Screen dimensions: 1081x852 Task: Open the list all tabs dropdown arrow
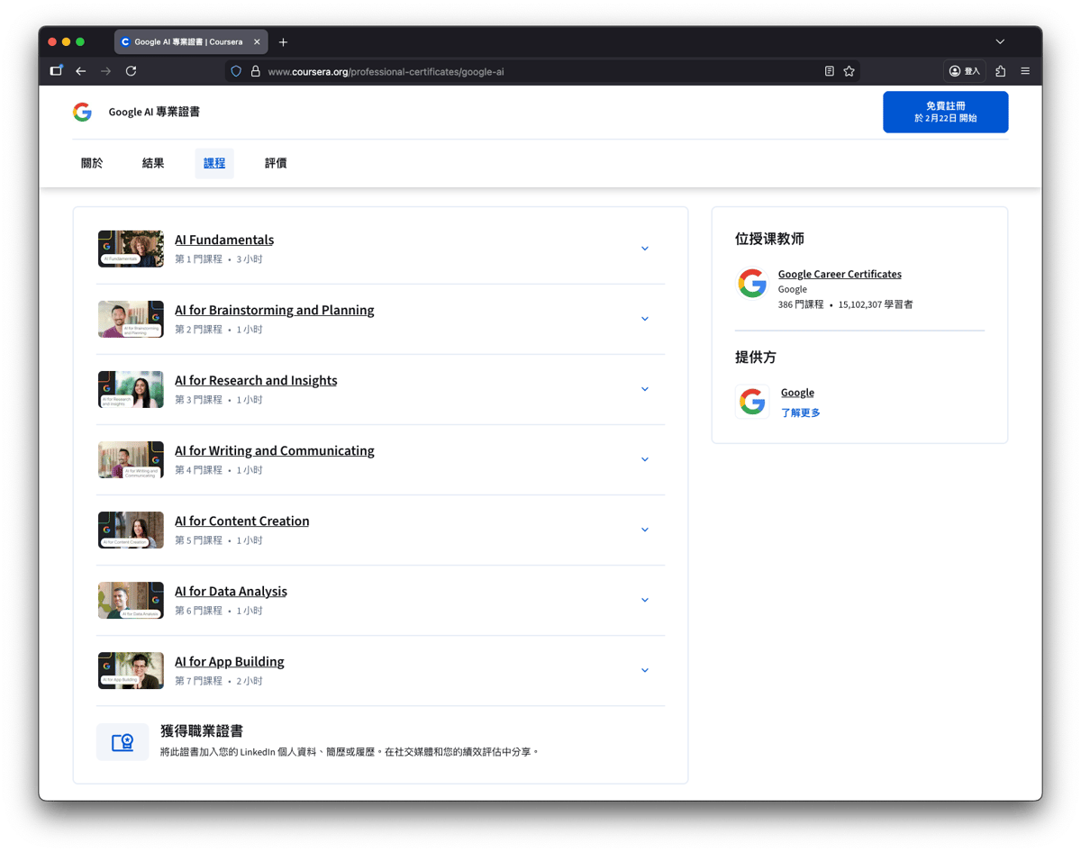1000,42
